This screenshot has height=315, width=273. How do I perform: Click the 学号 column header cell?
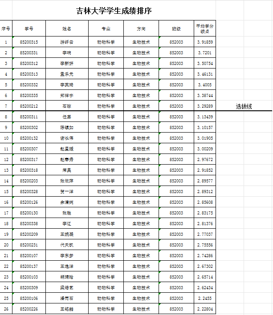coord(29,28)
